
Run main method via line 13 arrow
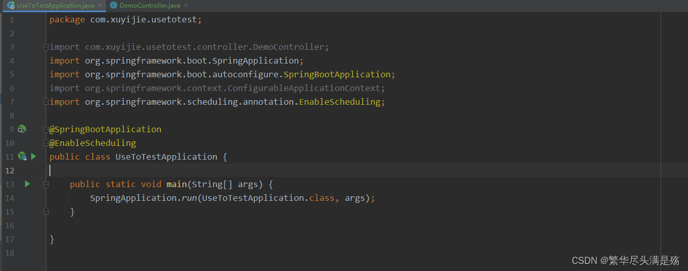pyautogui.click(x=27, y=184)
